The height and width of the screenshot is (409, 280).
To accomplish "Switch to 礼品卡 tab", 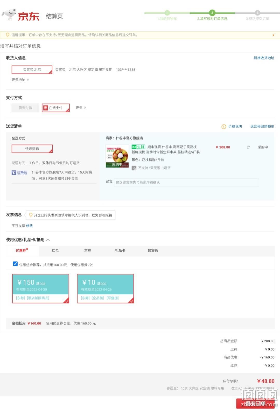I will [x=120, y=251].
